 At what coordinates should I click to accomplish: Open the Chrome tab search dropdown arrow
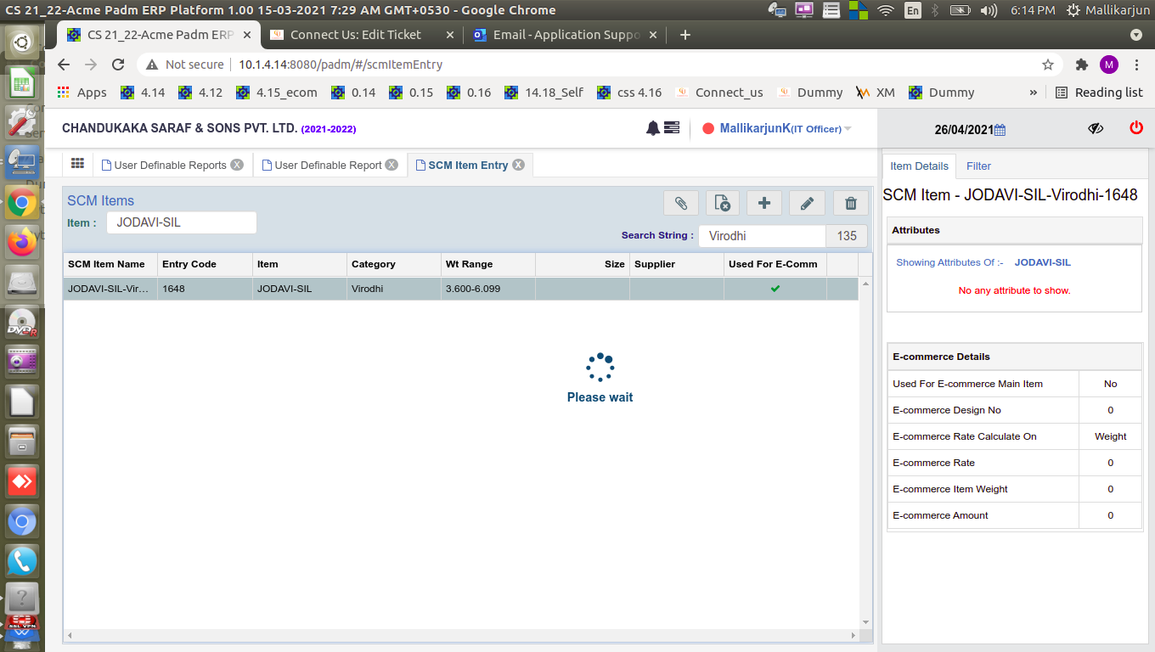click(1136, 35)
